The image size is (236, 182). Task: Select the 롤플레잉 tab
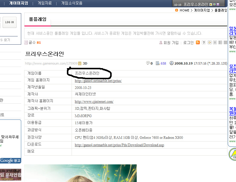pyautogui.click(x=37, y=19)
